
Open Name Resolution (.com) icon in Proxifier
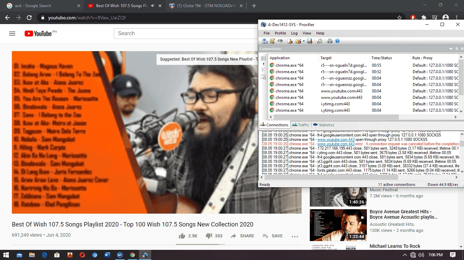tap(280, 41)
